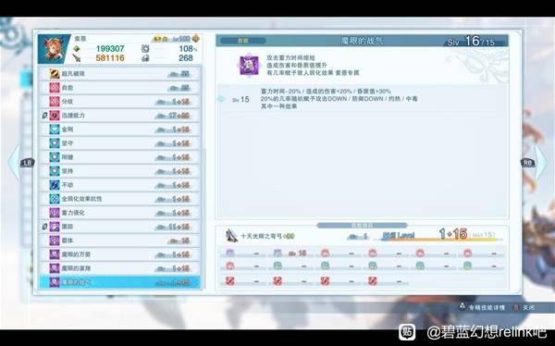Screen dimensions: 555x346
Task: Click the 魔眼的战气 skill detail icon
Action: pyautogui.click(x=249, y=65)
